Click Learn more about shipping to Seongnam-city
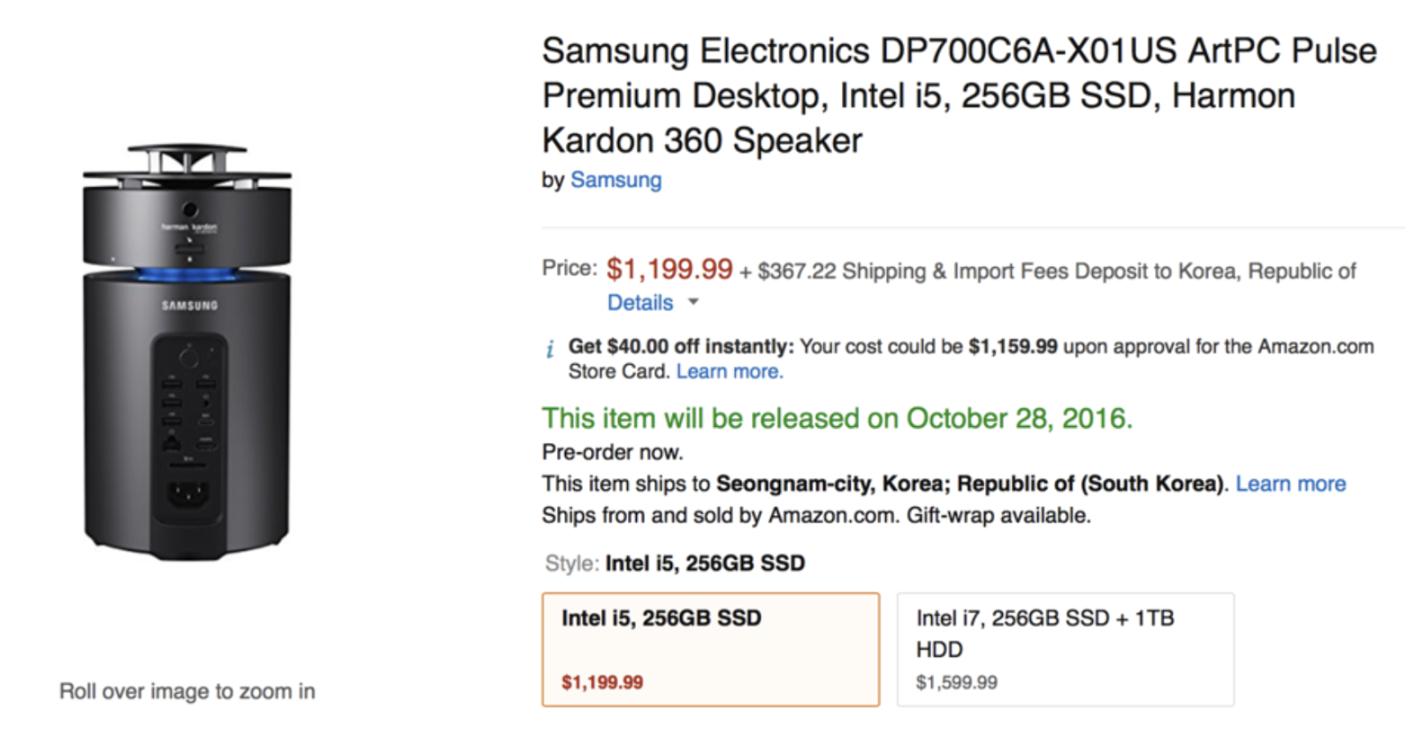The height and width of the screenshot is (738, 1415). (x=1290, y=484)
